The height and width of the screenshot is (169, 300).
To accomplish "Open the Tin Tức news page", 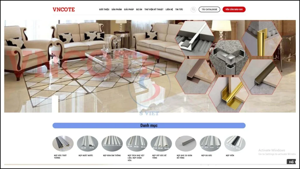I will 179,9.
